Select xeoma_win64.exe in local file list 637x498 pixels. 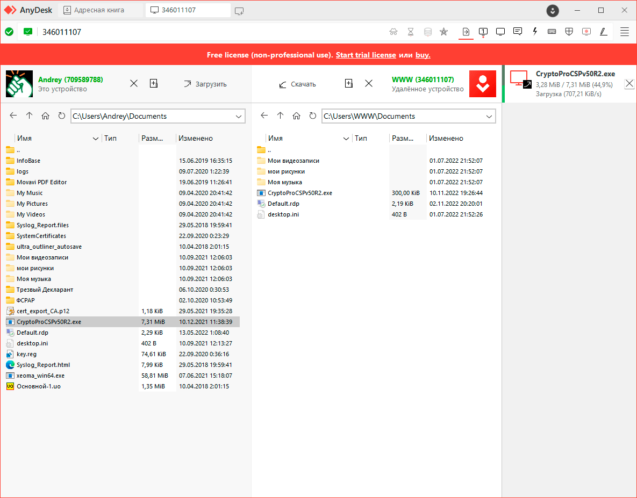point(40,376)
